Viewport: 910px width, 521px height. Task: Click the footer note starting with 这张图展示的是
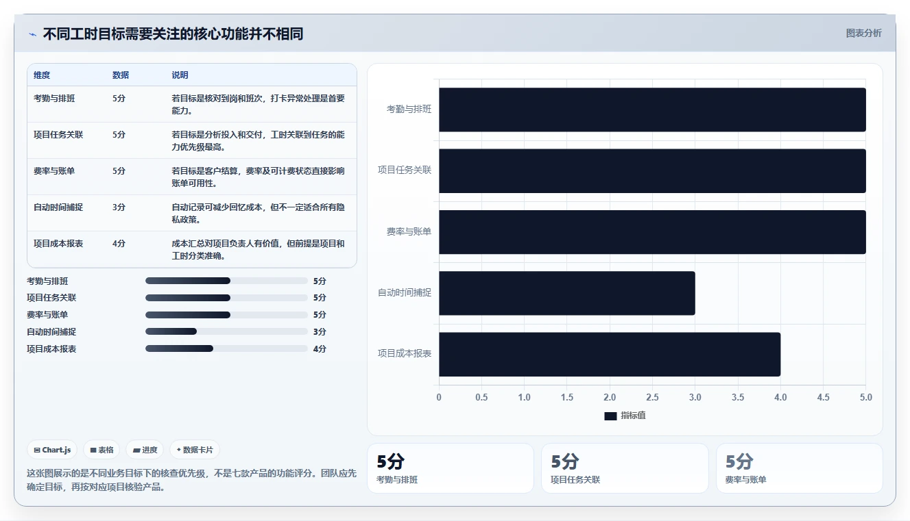coord(191,481)
